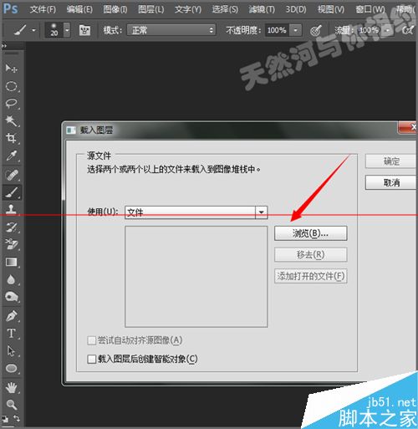Pick the Magic Wand tool
The width and height of the screenshot is (418, 429).
tap(11, 120)
